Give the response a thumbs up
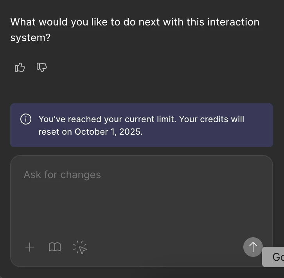Image resolution: width=284 pixels, height=278 pixels. tap(20, 67)
